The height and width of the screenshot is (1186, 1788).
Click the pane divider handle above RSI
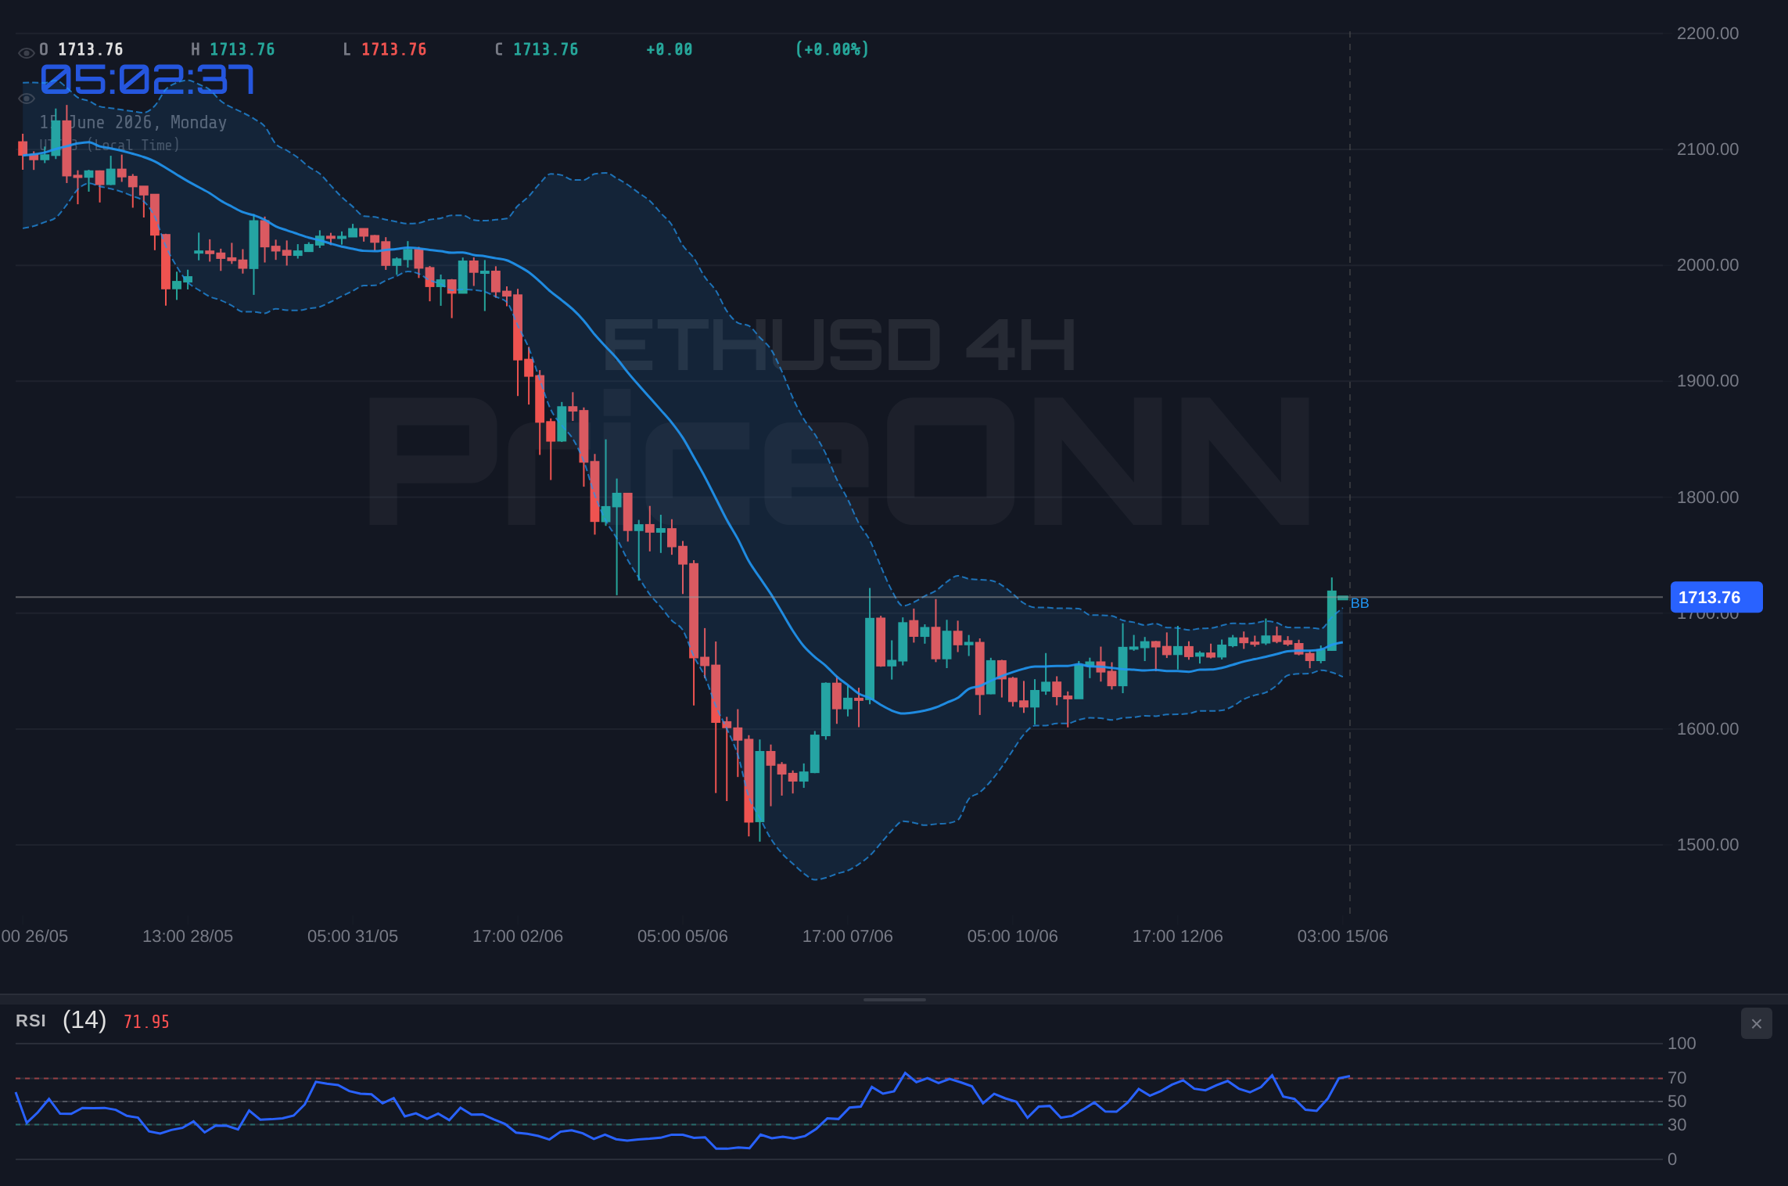coord(894,999)
